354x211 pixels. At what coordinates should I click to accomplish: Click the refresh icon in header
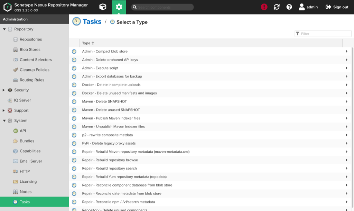[x=277, y=7]
